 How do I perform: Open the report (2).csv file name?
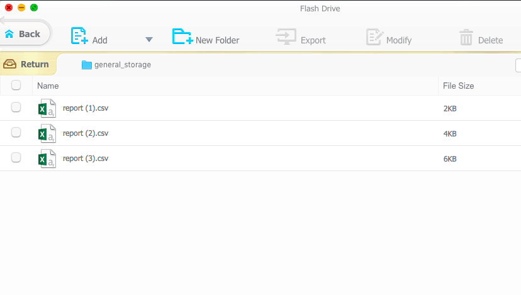[x=86, y=133]
